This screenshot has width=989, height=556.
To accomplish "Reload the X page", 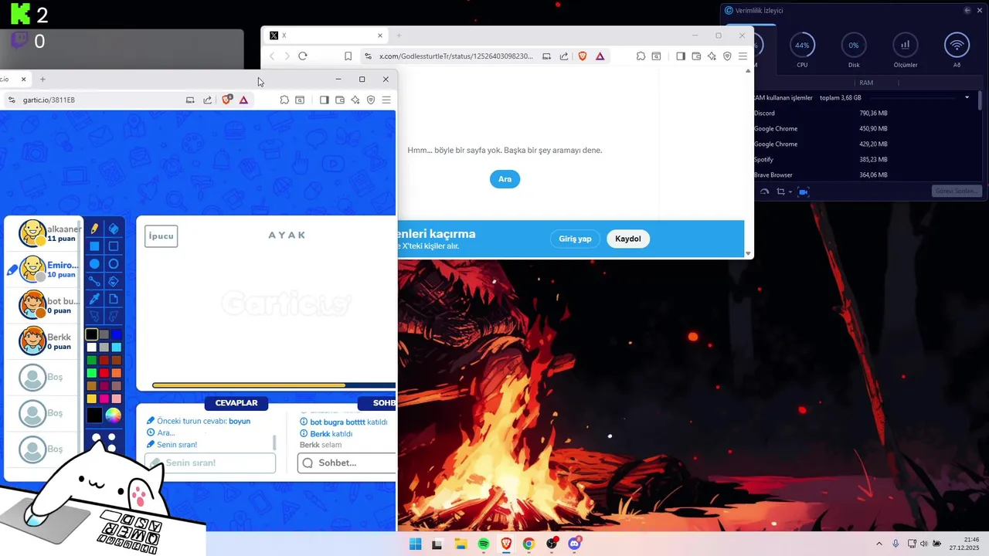I will coord(303,56).
